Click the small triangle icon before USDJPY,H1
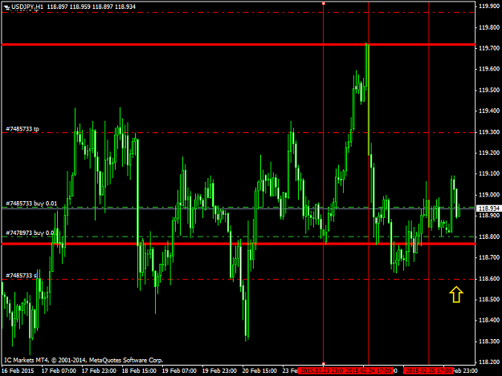 pyautogui.click(x=7, y=6)
